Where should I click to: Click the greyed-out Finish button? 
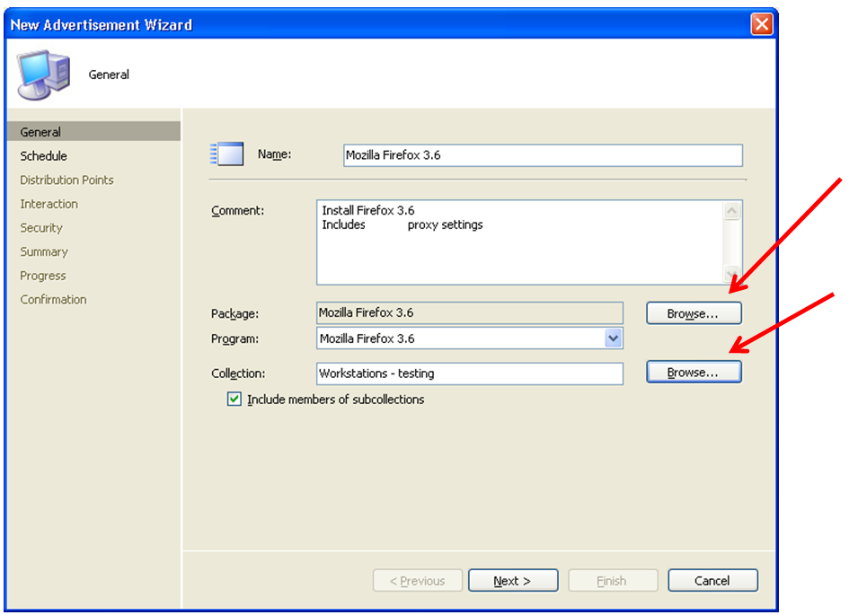(x=613, y=580)
